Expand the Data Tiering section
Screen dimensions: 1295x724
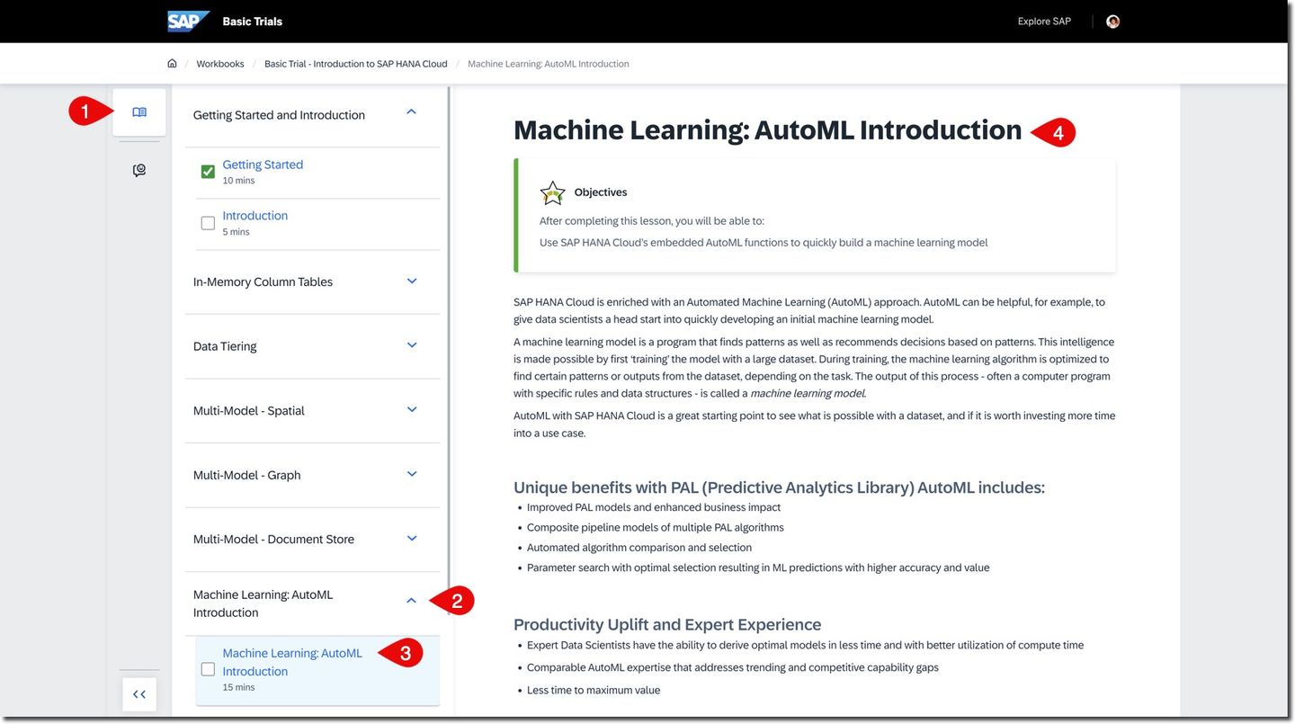click(x=412, y=345)
